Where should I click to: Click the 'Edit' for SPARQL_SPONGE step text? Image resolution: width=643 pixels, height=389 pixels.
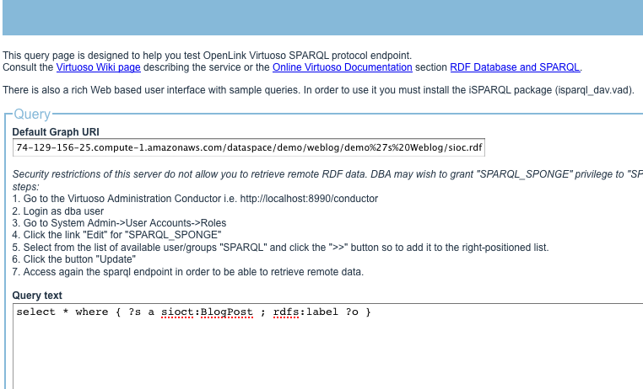coord(117,235)
